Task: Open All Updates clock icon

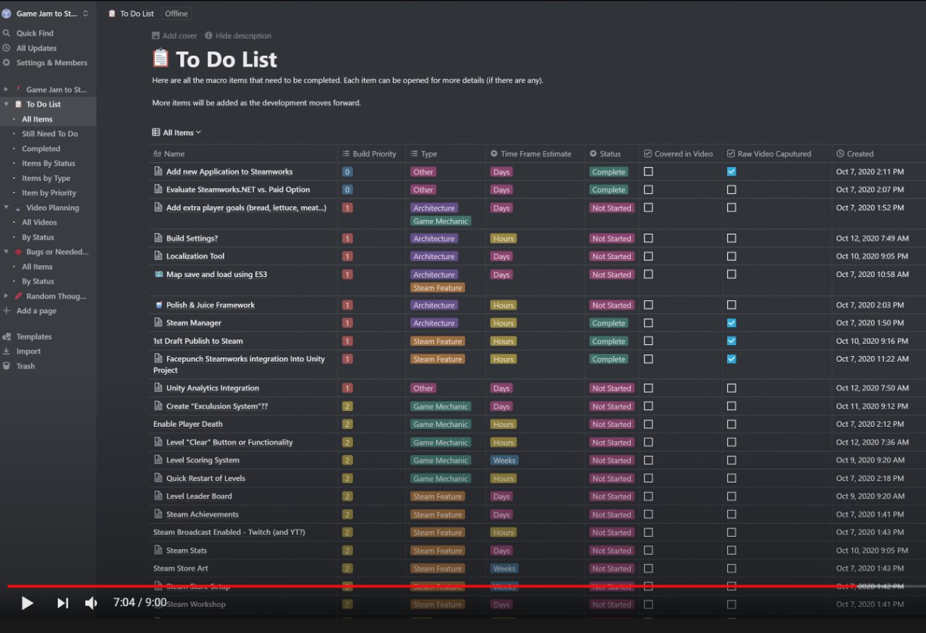Action: coord(7,48)
